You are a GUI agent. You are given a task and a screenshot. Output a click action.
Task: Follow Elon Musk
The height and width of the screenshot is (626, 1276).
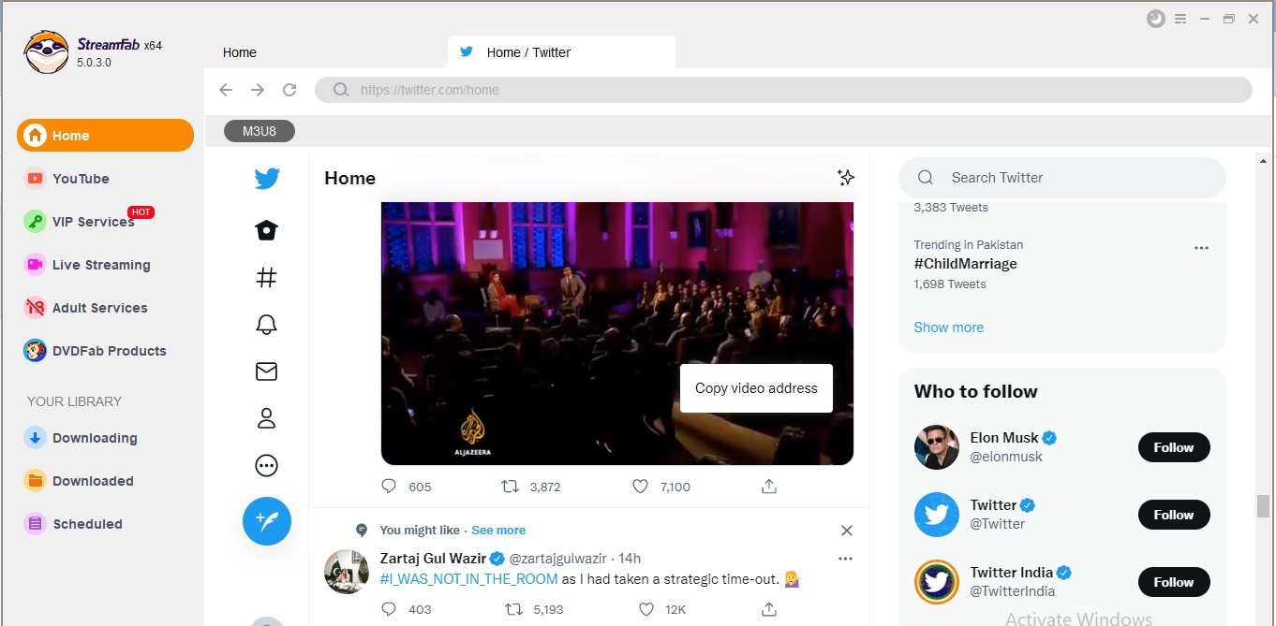click(1173, 447)
